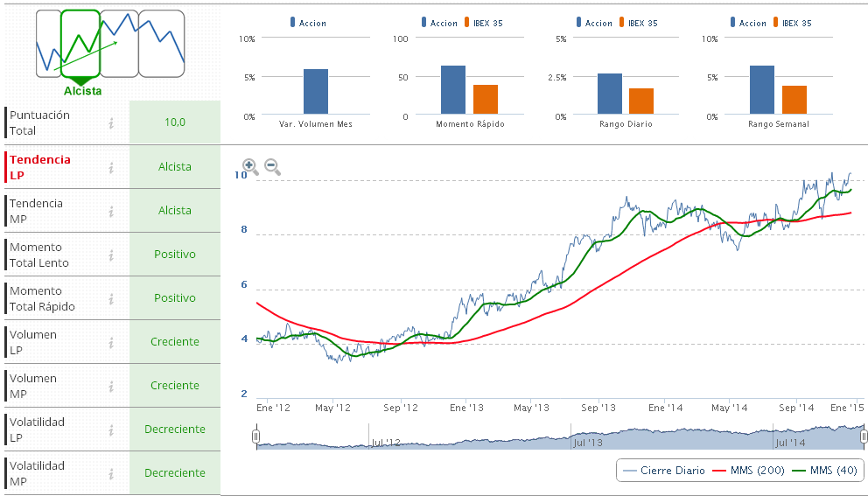This screenshot has width=868, height=496.
Task: Click left handle of chart range navigator
Action: coord(256,436)
